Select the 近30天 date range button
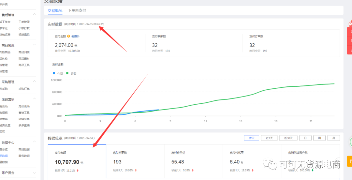 tap(288, 138)
